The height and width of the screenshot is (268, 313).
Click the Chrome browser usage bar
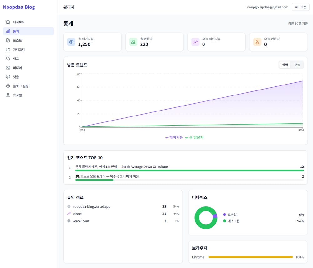pyautogui.click(x=250, y=257)
